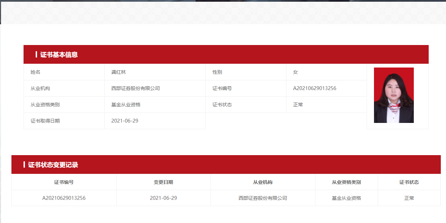This screenshot has height=223, width=446.
Task: Click the 姓名 label cell
Action: point(36,72)
